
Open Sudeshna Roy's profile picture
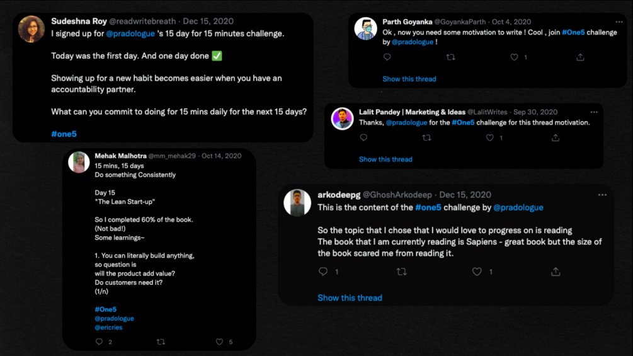coord(31,30)
